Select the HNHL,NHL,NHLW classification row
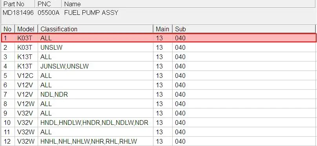Image resolution: width=317 pixels, height=146 pixels. pyautogui.click(x=158, y=141)
